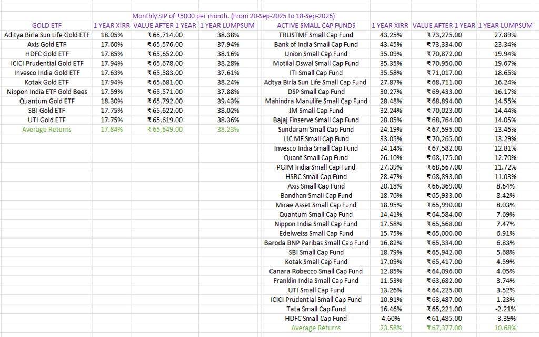Click Motilal Oswal Small Cap Fund cell
Screen dimensions: 539x337
[316, 63]
